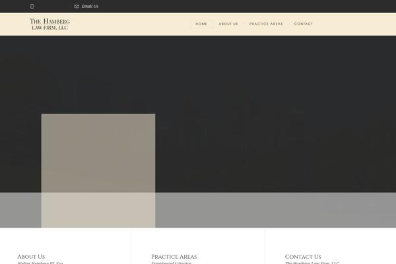
Task: Open the About Us menu item
Action: coord(228,24)
